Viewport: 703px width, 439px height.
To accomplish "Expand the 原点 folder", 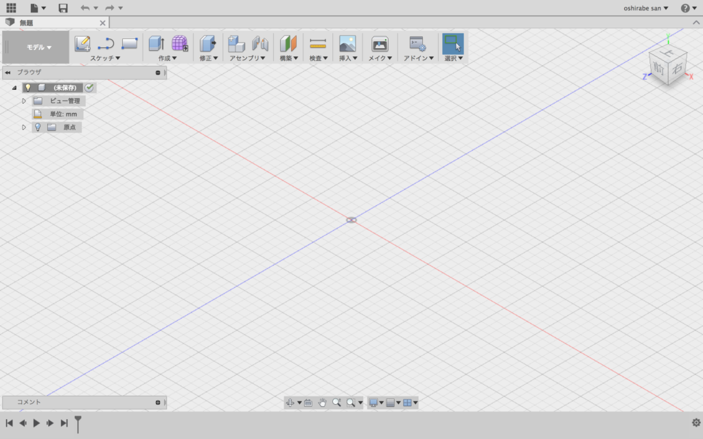I will [24, 127].
